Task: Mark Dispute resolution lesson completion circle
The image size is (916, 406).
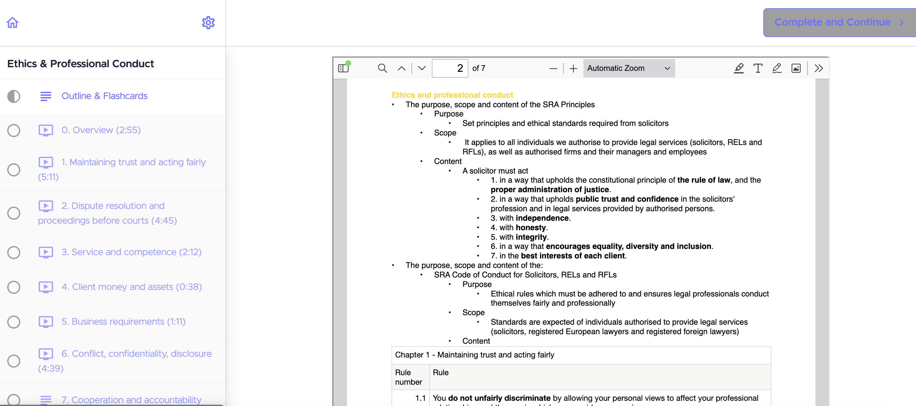Action: [14, 213]
